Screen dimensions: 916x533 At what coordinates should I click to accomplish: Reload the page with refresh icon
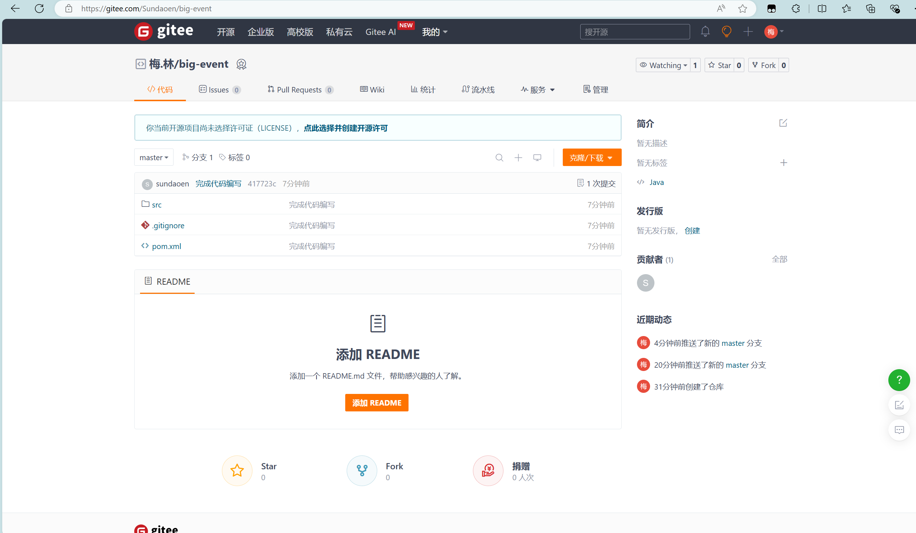(39, 8)
